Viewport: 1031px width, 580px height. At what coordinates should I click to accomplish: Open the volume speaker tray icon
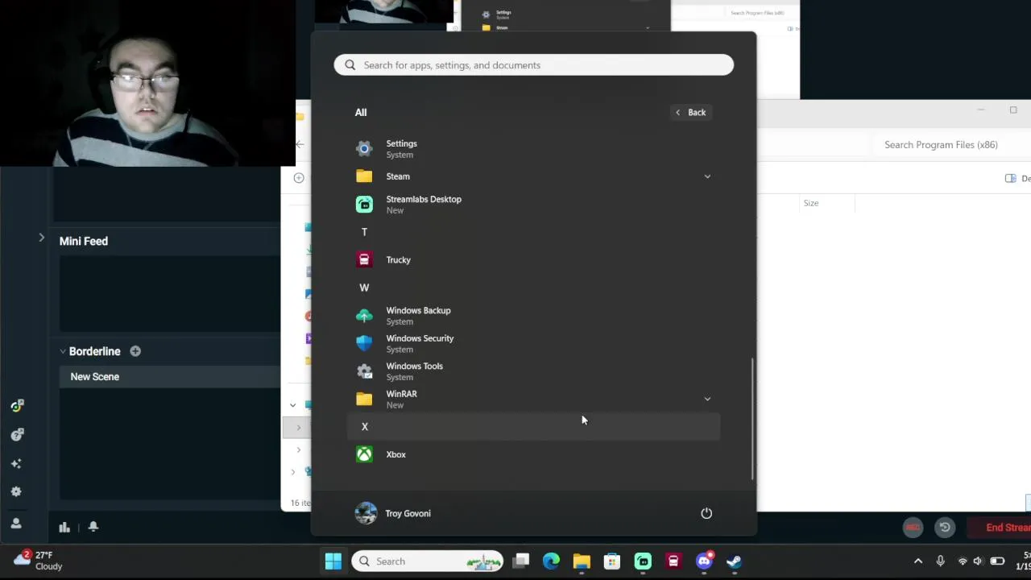coord(978,561)
